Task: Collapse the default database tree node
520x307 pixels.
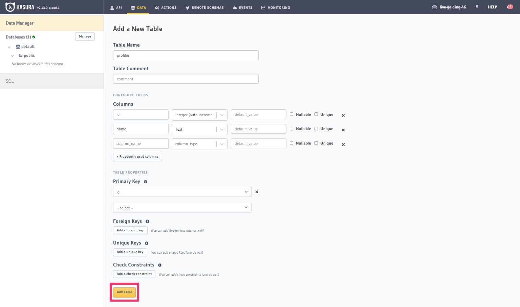Action: pos(9,47)
